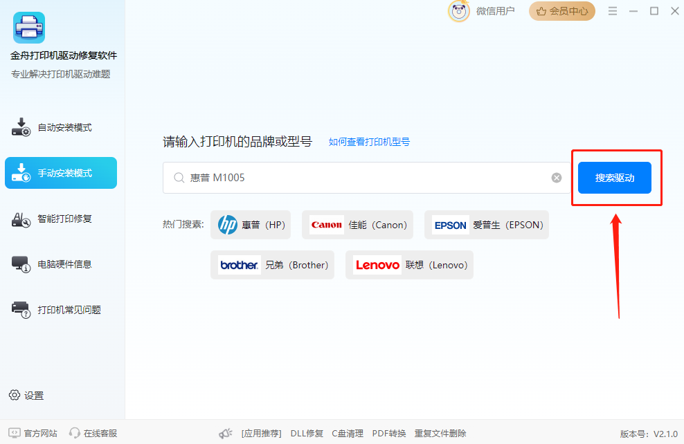Open 智能打印修复 in the sidebar
Viewport: 684px width, 444px height.
click(x=61, y=219)
